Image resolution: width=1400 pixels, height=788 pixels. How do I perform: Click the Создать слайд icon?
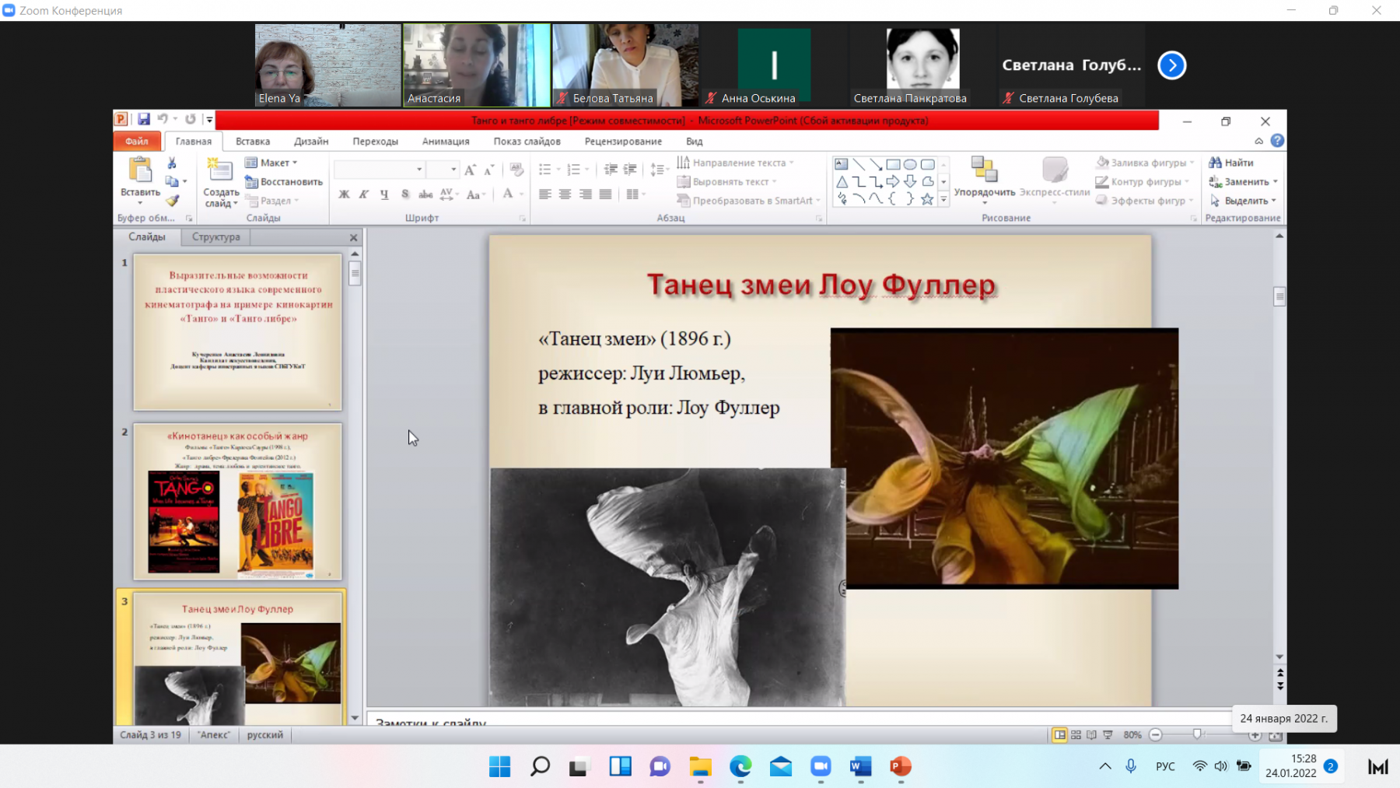pyautogui.click(x=220, y=170)
